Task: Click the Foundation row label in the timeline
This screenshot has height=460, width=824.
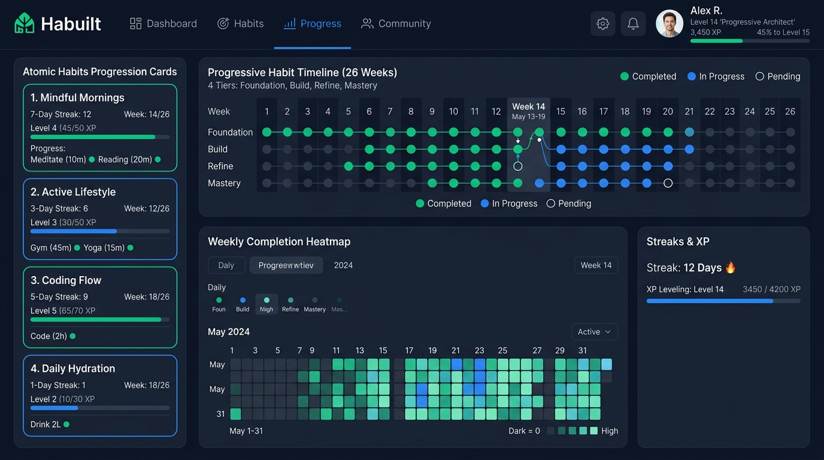Action: coord(230,132)
